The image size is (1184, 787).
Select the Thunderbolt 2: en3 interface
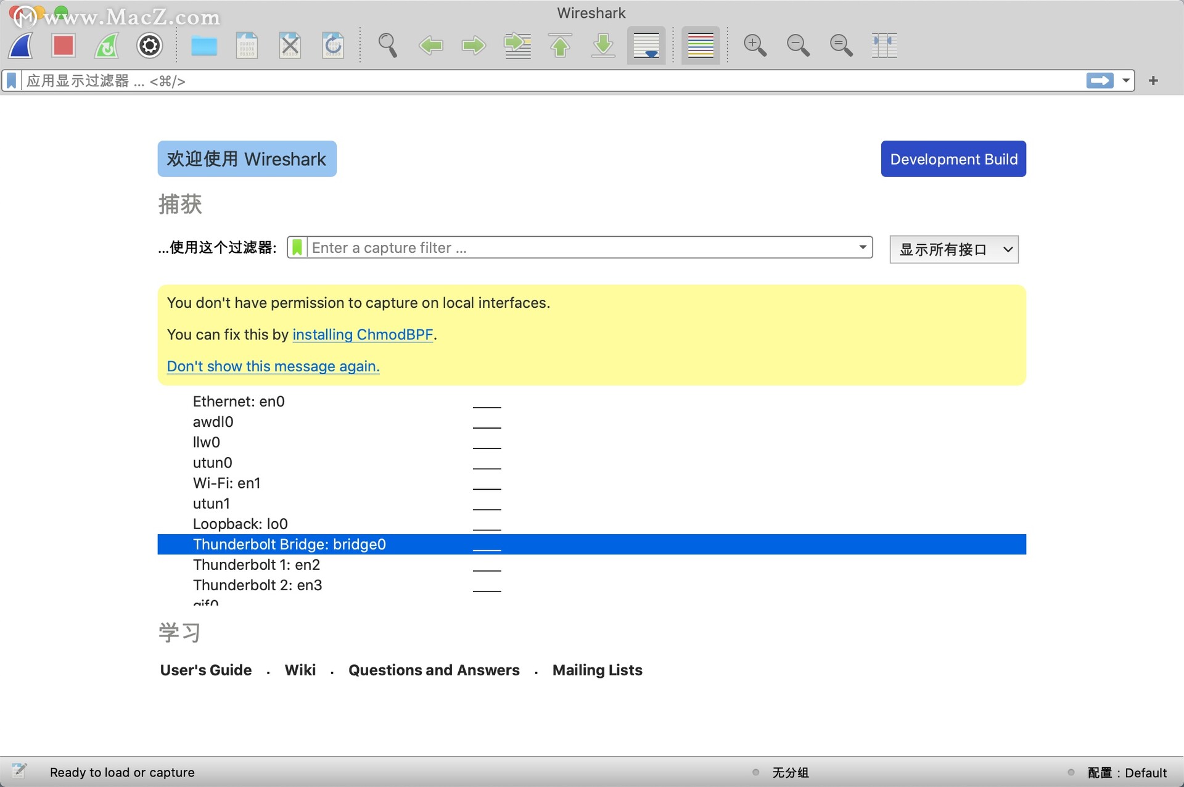click(592, 585)
